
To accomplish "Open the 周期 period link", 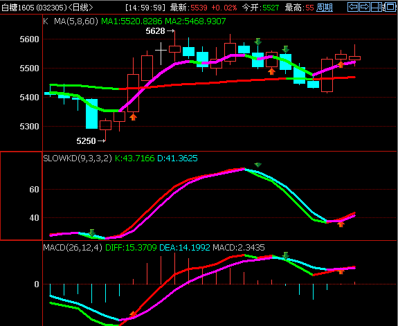I will pos(325,8).
